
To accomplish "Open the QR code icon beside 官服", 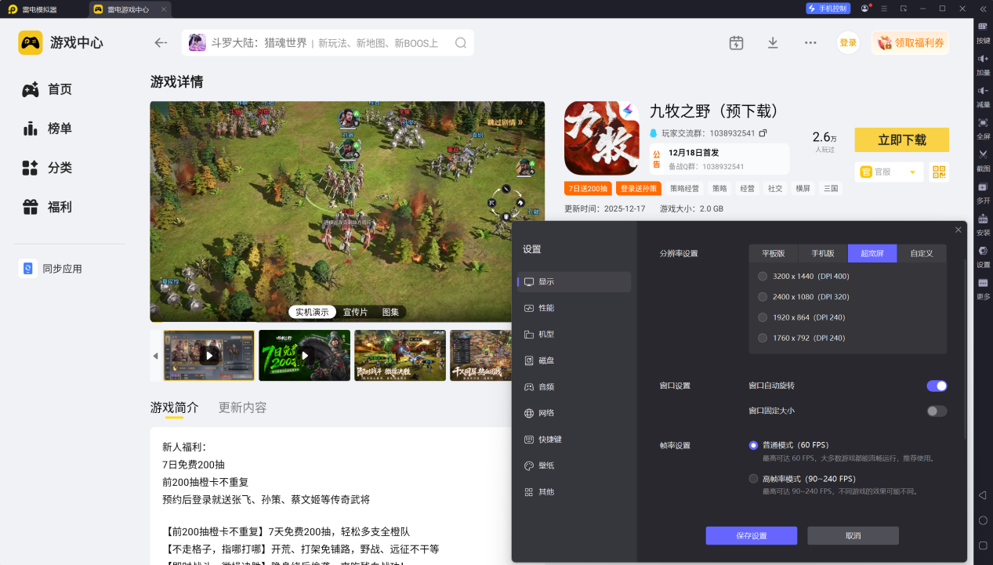I will click(x=939, y=172).
